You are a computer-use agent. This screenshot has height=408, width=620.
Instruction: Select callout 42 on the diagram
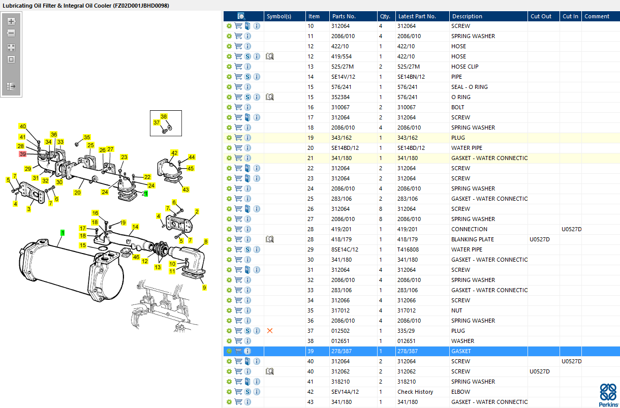pos(174,153)
